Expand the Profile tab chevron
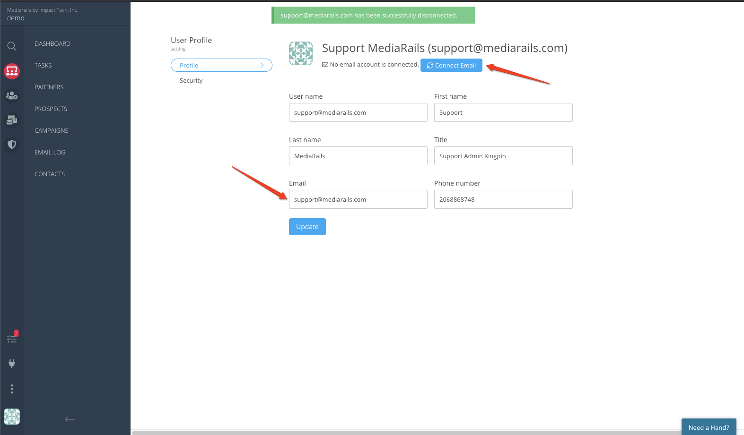The height and width of the screenshot is (435, 744). coord(262,65)
